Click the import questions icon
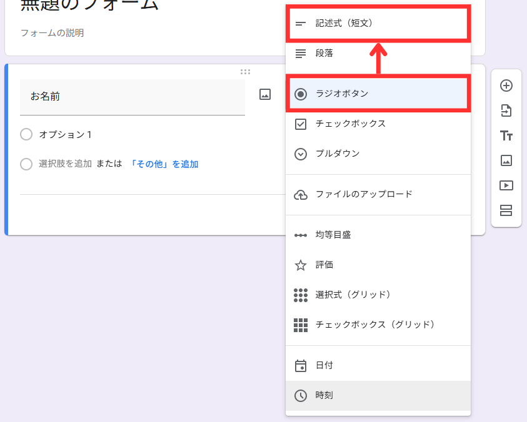 pyautogui.click(x=506, y=110)
